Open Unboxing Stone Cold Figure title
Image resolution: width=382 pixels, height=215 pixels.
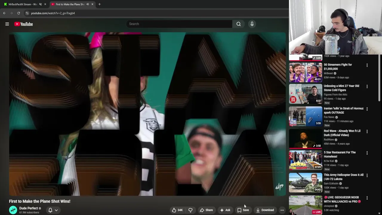341,88
